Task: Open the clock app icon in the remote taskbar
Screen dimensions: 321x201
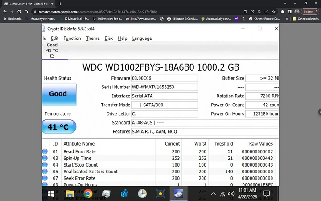Action: [142, 193]
